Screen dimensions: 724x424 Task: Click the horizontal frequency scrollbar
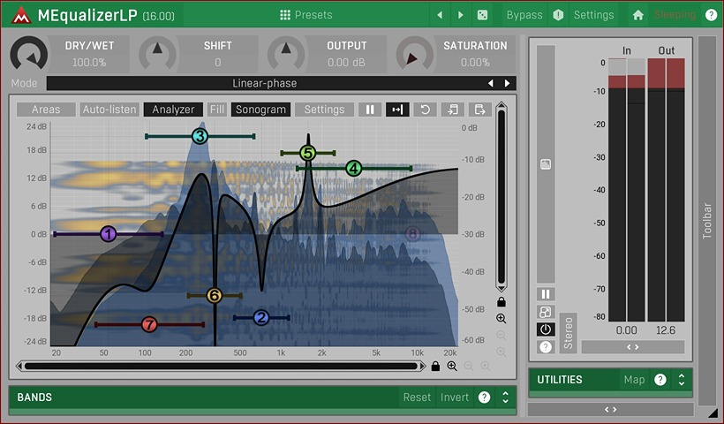tap(221, 367)
